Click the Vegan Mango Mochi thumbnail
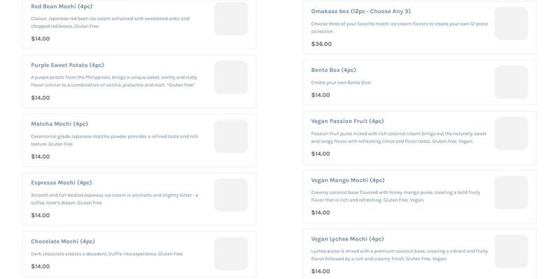The width and height of the screenshot is (559, 279). (x=511, y=193)
